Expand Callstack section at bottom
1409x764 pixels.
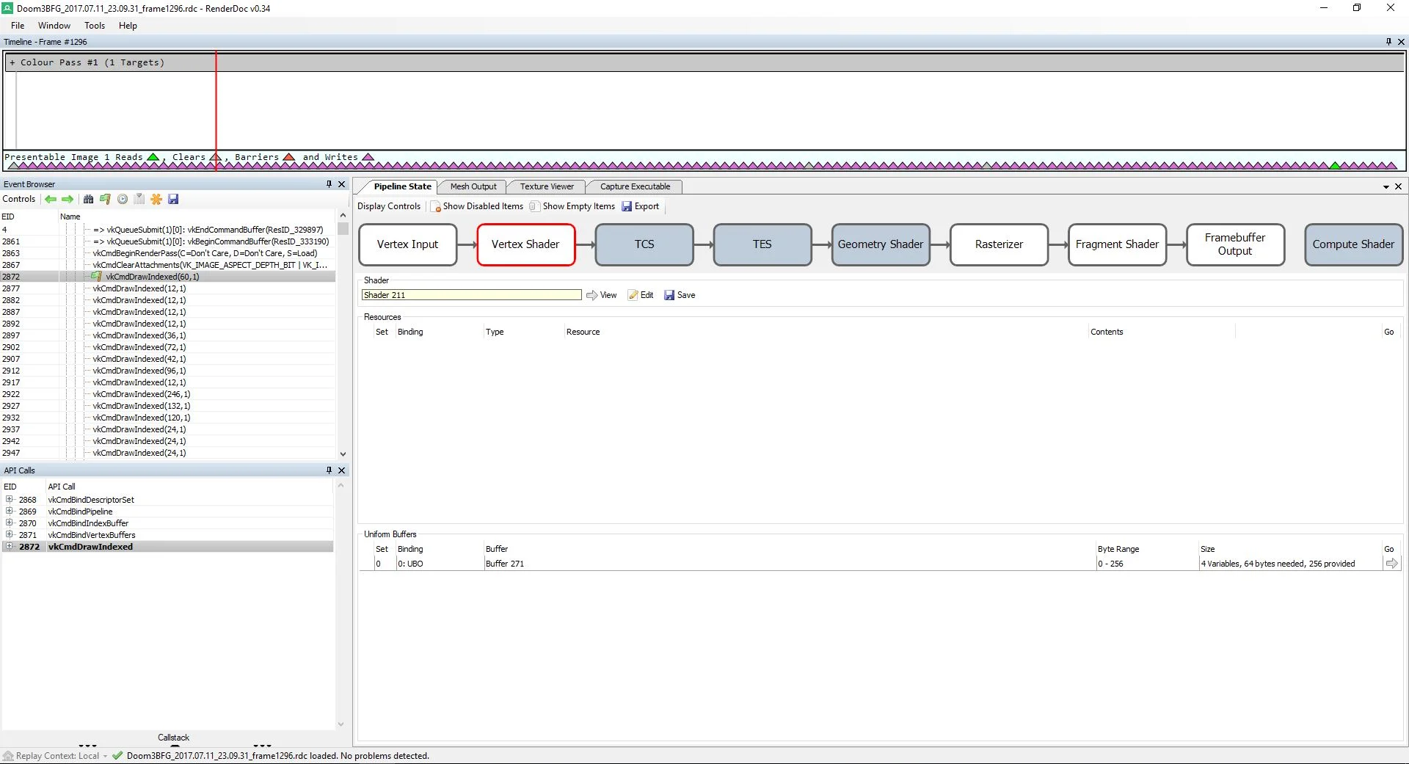(174, 738)
